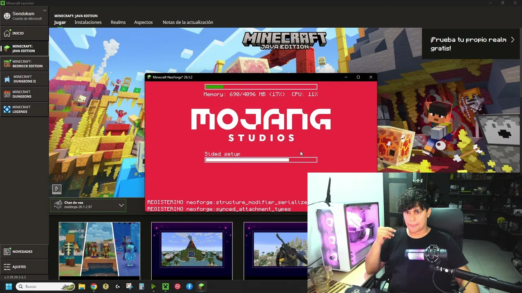The height and width of the screenshot is (293, 522).
Task: Open Calculator from the taskbar
Action: click(x=142, y=286)
